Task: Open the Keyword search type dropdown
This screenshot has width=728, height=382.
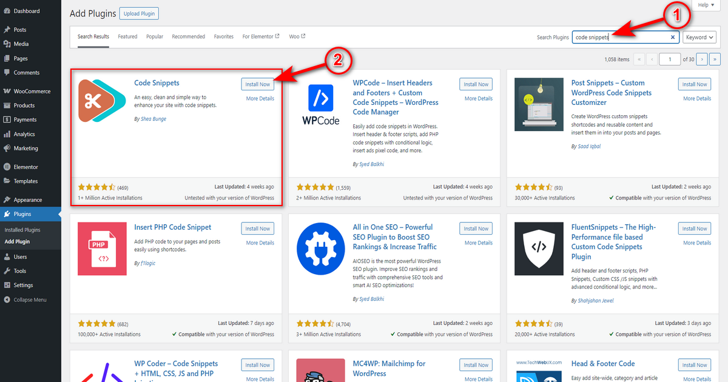Action: [x=699, y=37]
